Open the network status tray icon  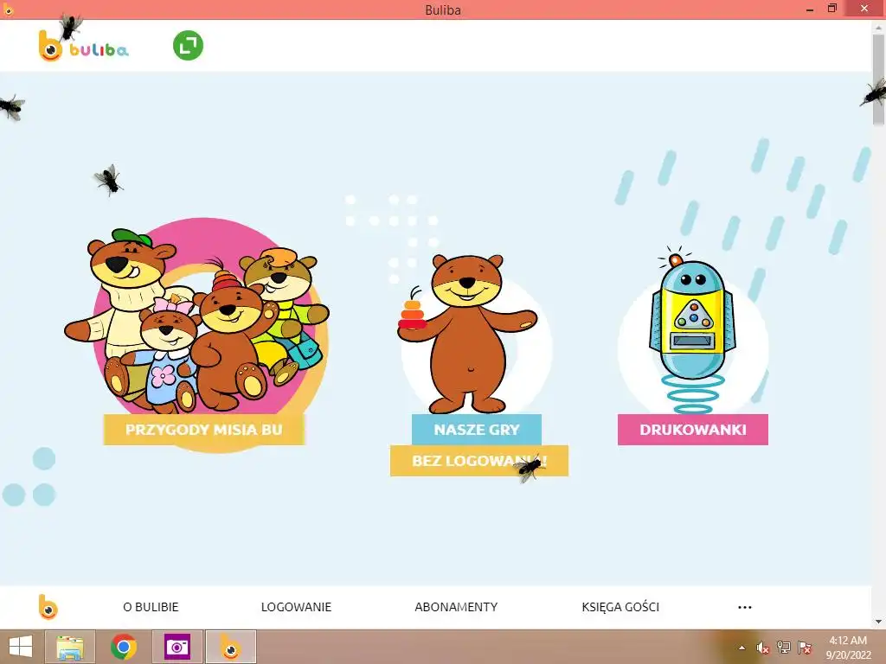[784, 647]
